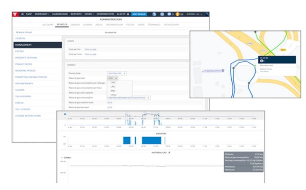Click the pencil icon beside Natural Gas title
Viewport: 306px width, 190px height.
tap(169, 152)
